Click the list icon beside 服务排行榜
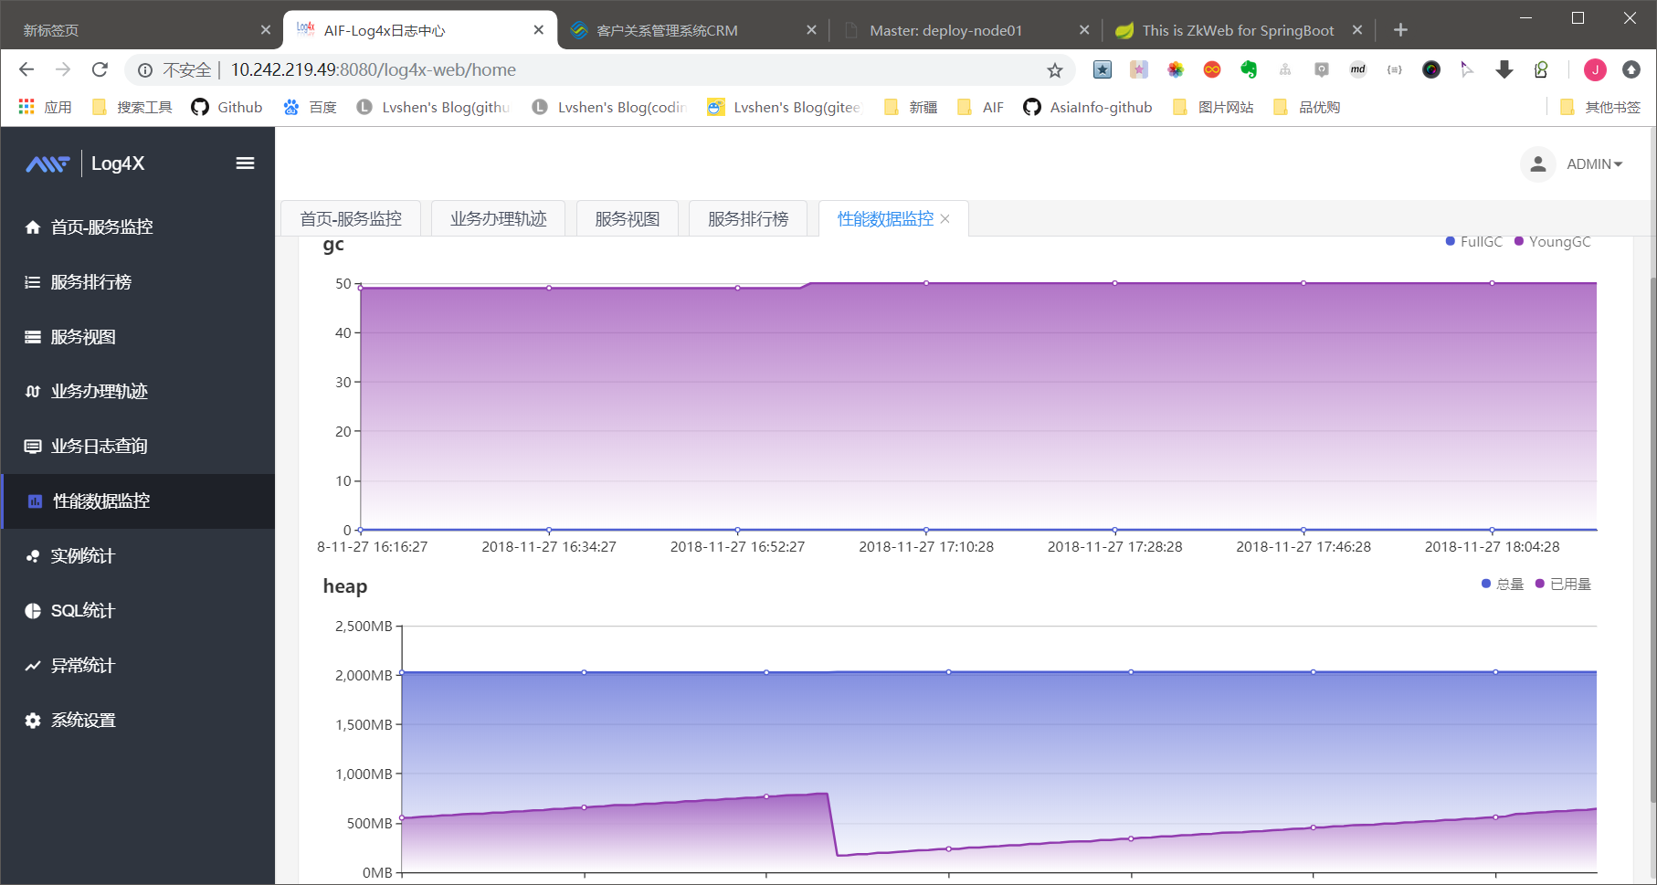This screenshot has height=885, width=1657. pyautogui.click(x=33, y=282)
